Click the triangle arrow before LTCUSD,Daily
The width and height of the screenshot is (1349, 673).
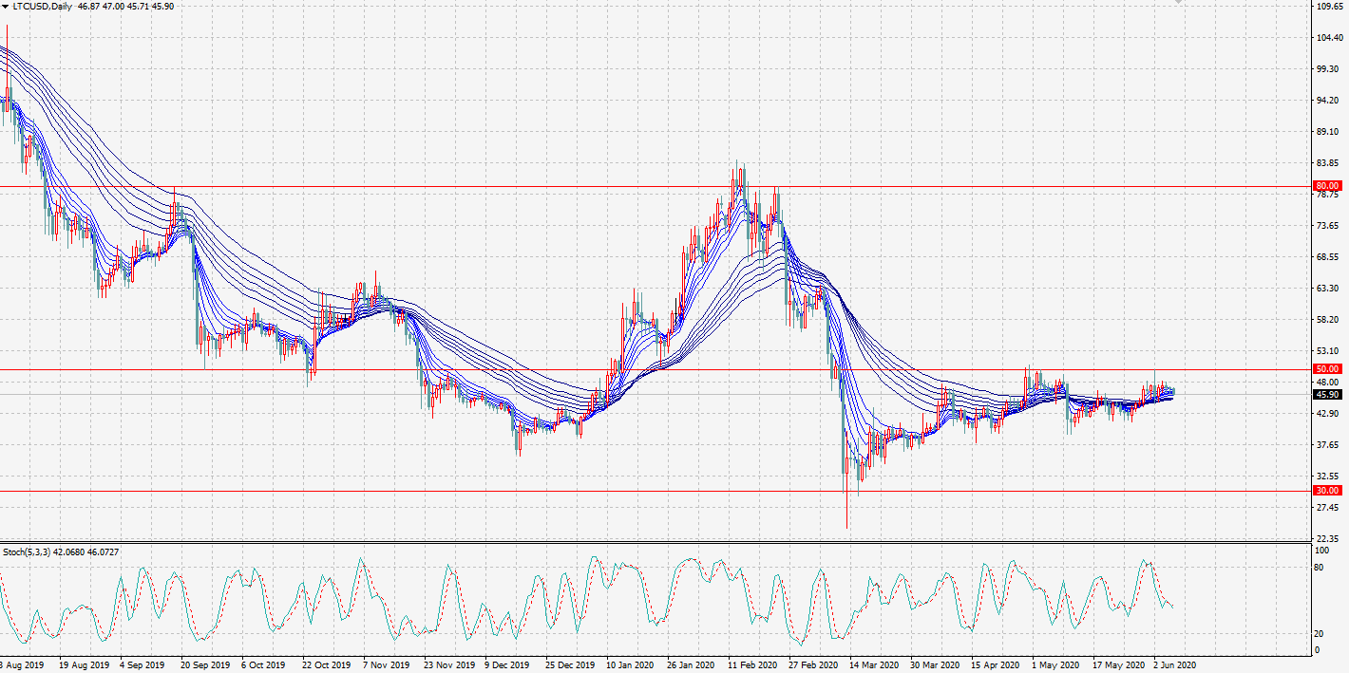[6, 6]
